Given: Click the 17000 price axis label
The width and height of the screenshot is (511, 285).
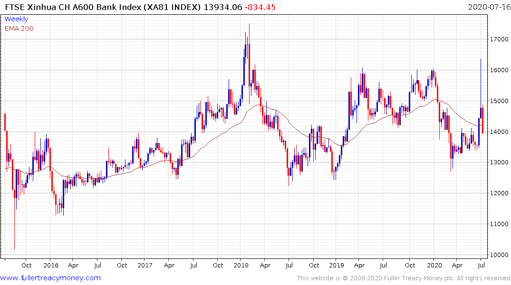Looking at the screenshot, I should click(x=499, y=39).
